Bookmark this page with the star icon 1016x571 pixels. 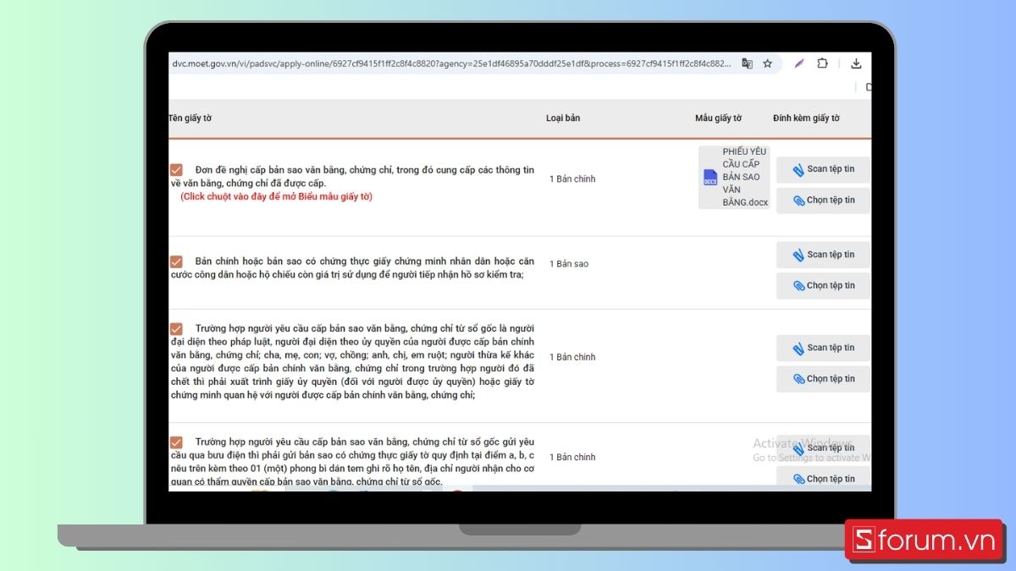(768, 63)
